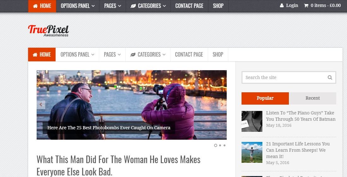Click the Login link

[292, 6]
